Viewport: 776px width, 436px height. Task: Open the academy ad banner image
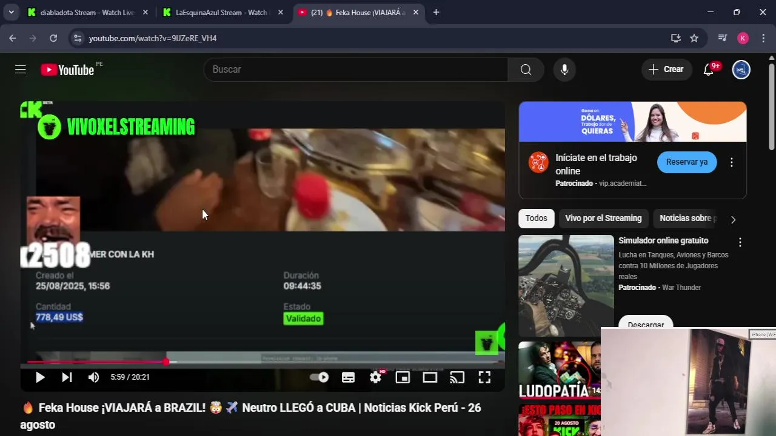click(632, 122)
